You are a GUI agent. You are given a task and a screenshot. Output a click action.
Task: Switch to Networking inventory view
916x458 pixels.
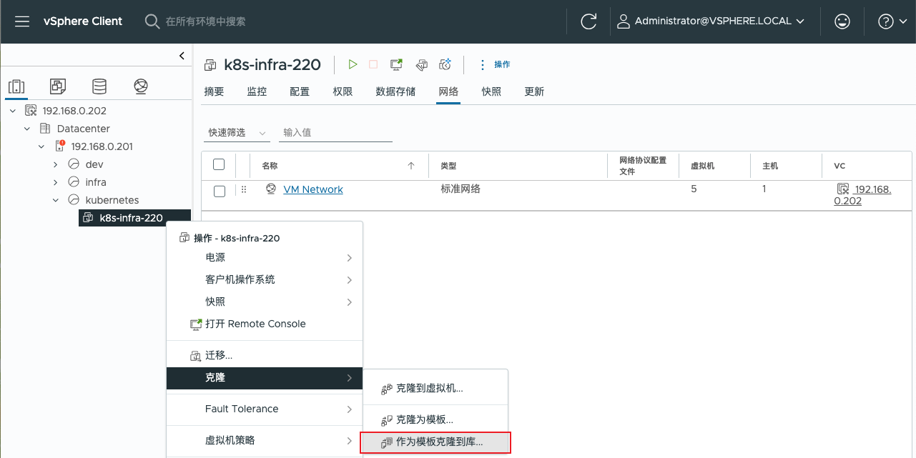[x=141, y=86]
